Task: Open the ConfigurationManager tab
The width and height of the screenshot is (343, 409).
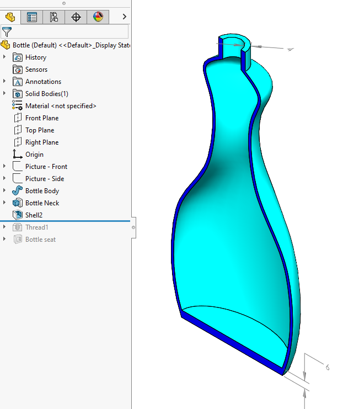Action: click(x=54, y=17)
